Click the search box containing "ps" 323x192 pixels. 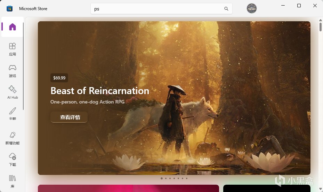(161, 9)
